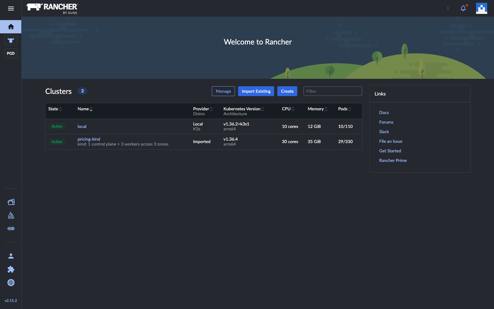Open Continuous Delivery sailboat icon
The image size is (494, 309).
point(11,215)
